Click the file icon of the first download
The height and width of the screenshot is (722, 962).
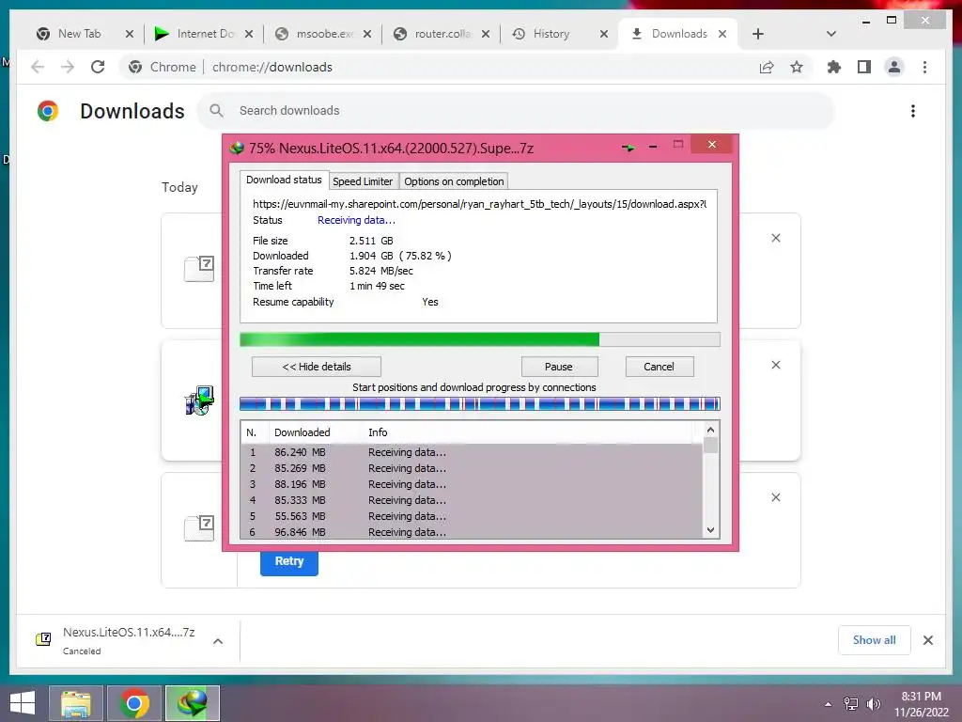[x=199, y=269]
